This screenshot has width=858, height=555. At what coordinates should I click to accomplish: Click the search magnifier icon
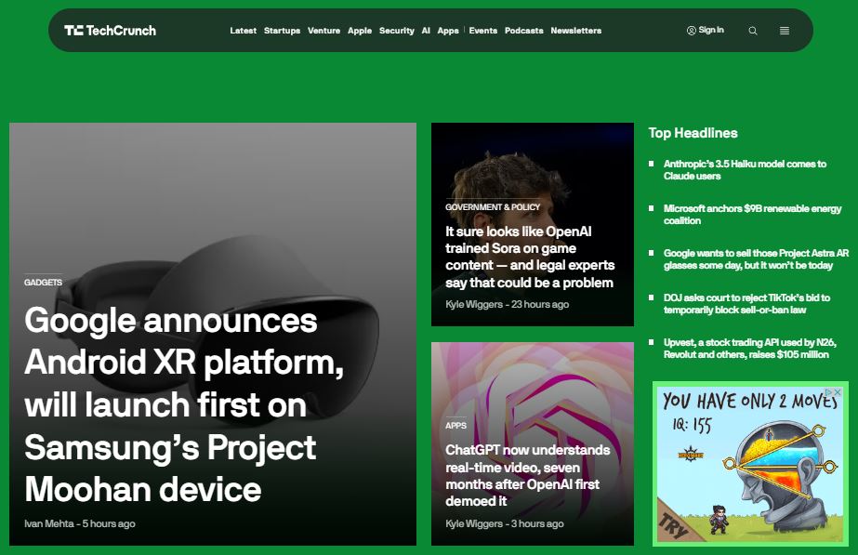point(753,31)
